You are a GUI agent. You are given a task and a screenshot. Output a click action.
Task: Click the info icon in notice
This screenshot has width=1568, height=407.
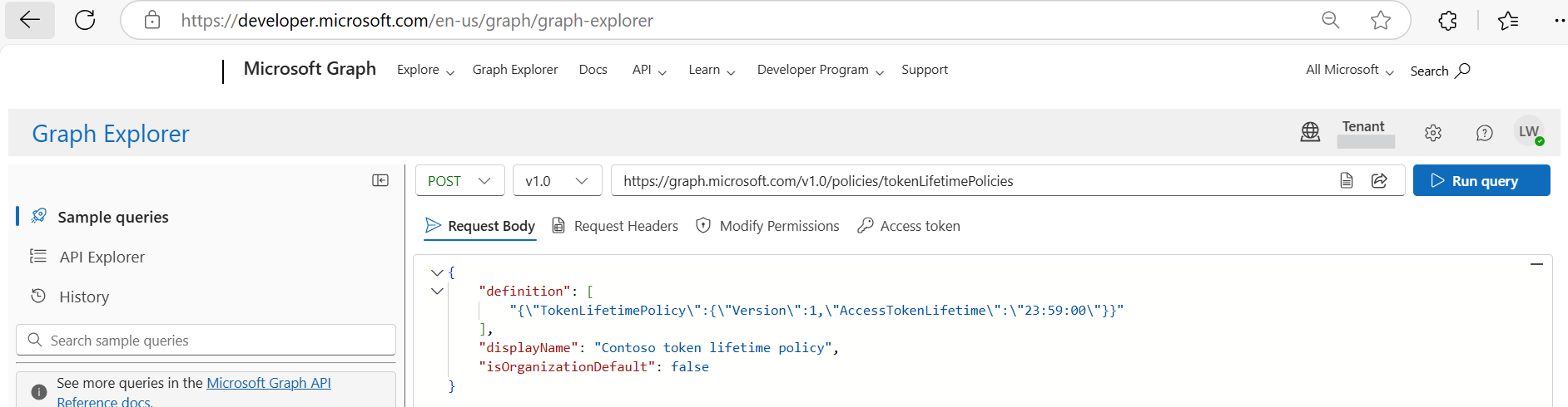39,391
